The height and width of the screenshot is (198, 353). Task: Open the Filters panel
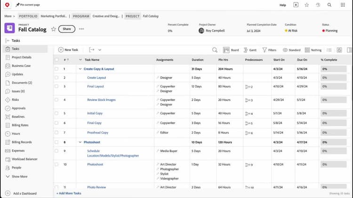270,50
